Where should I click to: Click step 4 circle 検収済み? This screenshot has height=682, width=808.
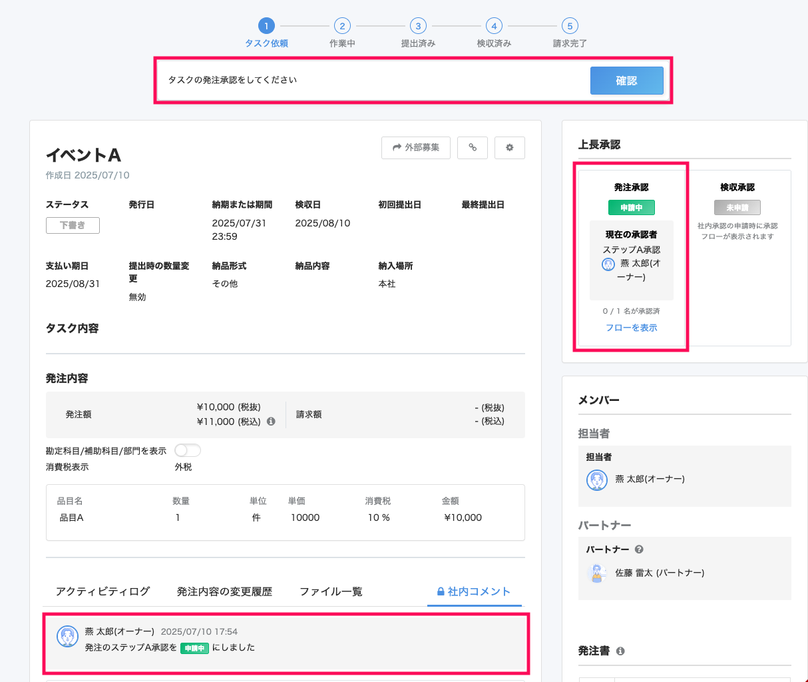click(x=494, y=26)
